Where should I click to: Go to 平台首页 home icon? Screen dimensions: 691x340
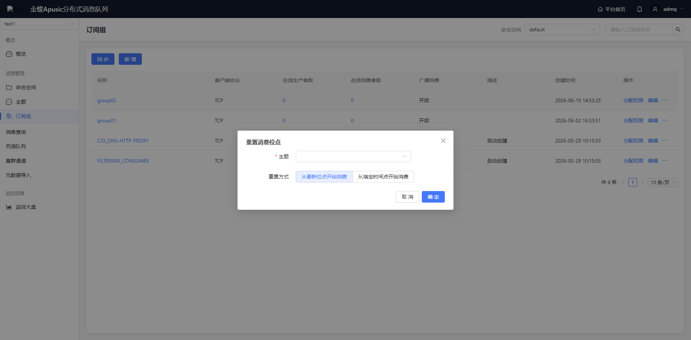pyautogui.click(x=600, y=9)
